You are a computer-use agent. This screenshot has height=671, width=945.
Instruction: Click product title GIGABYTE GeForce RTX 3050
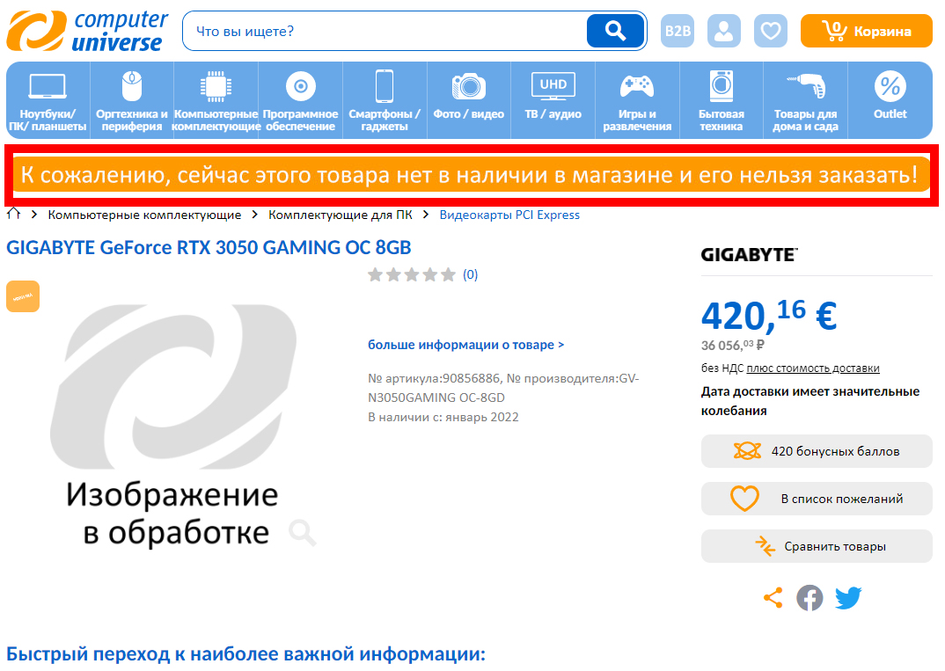pyautogui.click(x=209, y=248)
